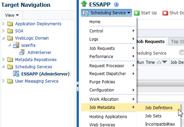Choose Incompatibilities from the submenu

click(x=159, y=124)
